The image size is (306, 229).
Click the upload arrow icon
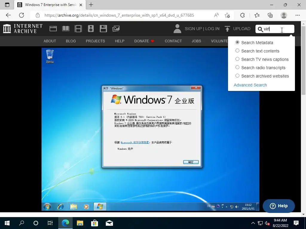tap(227, 29)
